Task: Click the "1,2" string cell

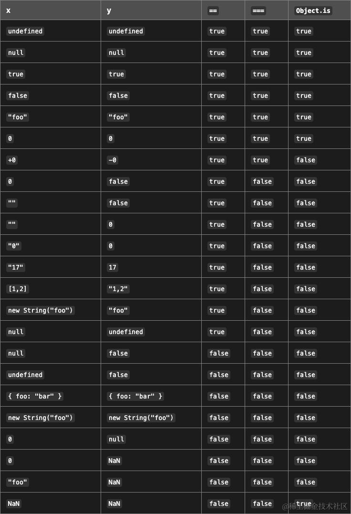Action: click(x=118, y=289)
